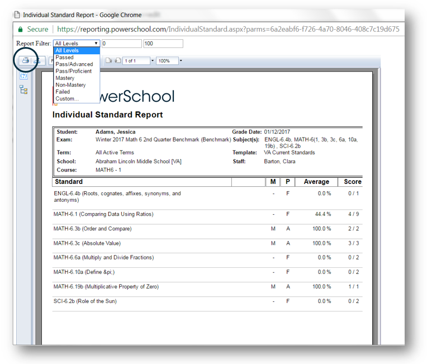Screen dimensions: 427x364
Task: Click the 'Average' column header
Action: (316, 182)
